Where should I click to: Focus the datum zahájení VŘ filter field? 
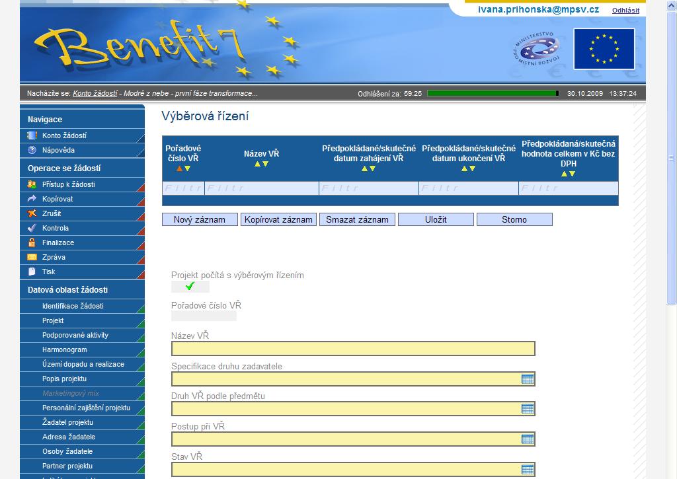click(369, 188)
